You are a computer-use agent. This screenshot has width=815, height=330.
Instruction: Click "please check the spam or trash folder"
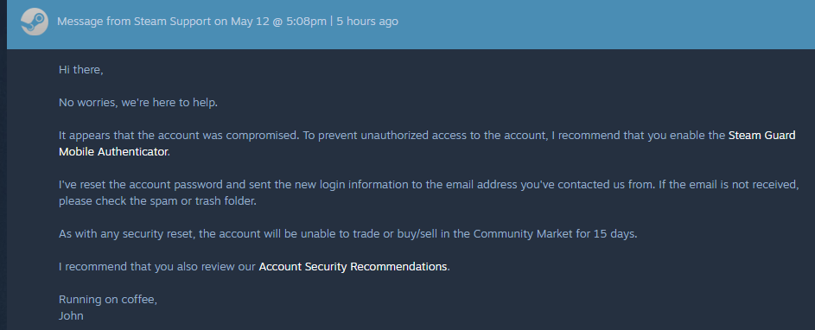tap(157, 201)
